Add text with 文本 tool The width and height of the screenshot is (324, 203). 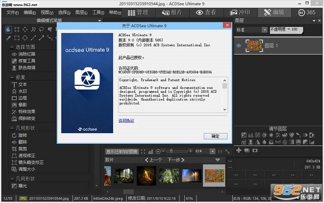(19, 84)
